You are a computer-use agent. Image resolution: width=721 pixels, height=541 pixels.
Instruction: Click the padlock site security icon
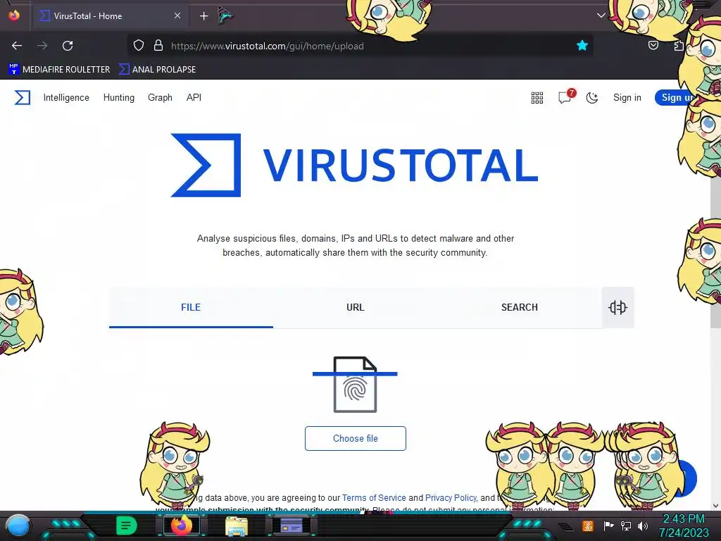[158, 46]
